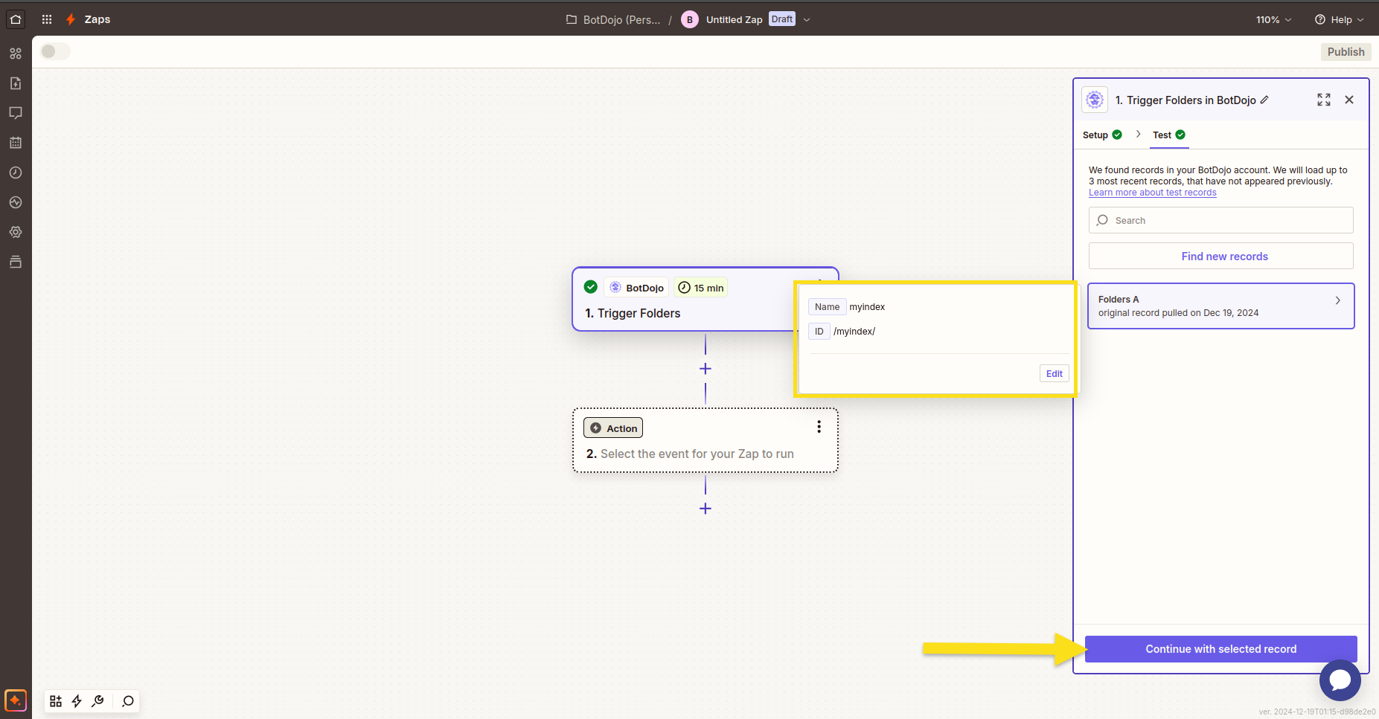Viewport: 1379px width, 719px height.
Task: Close the Trigger Folders side panel
Action: pyautogui.click(x=1349, y=100)
